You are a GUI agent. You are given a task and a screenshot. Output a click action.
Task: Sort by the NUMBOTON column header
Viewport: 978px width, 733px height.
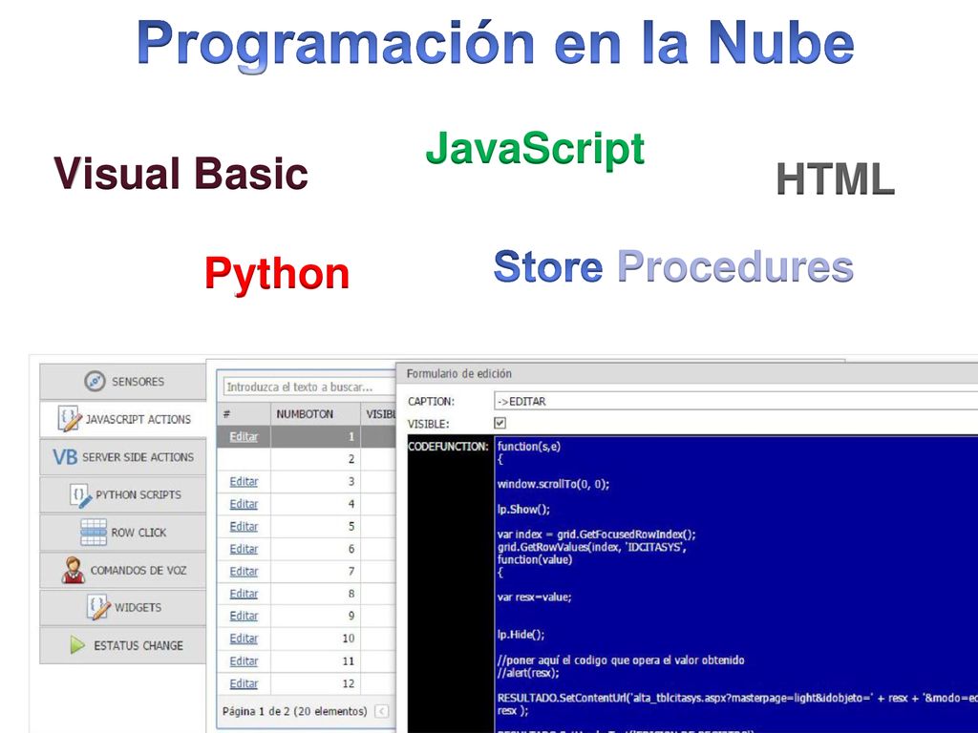coord(315,414)
